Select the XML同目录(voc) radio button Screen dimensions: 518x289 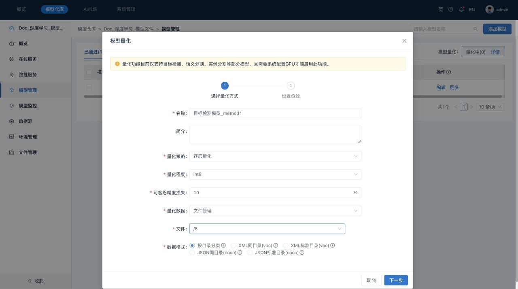(233, 245)
